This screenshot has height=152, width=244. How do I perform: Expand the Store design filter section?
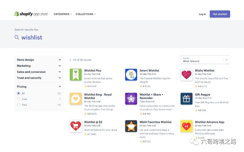[39, 60]
